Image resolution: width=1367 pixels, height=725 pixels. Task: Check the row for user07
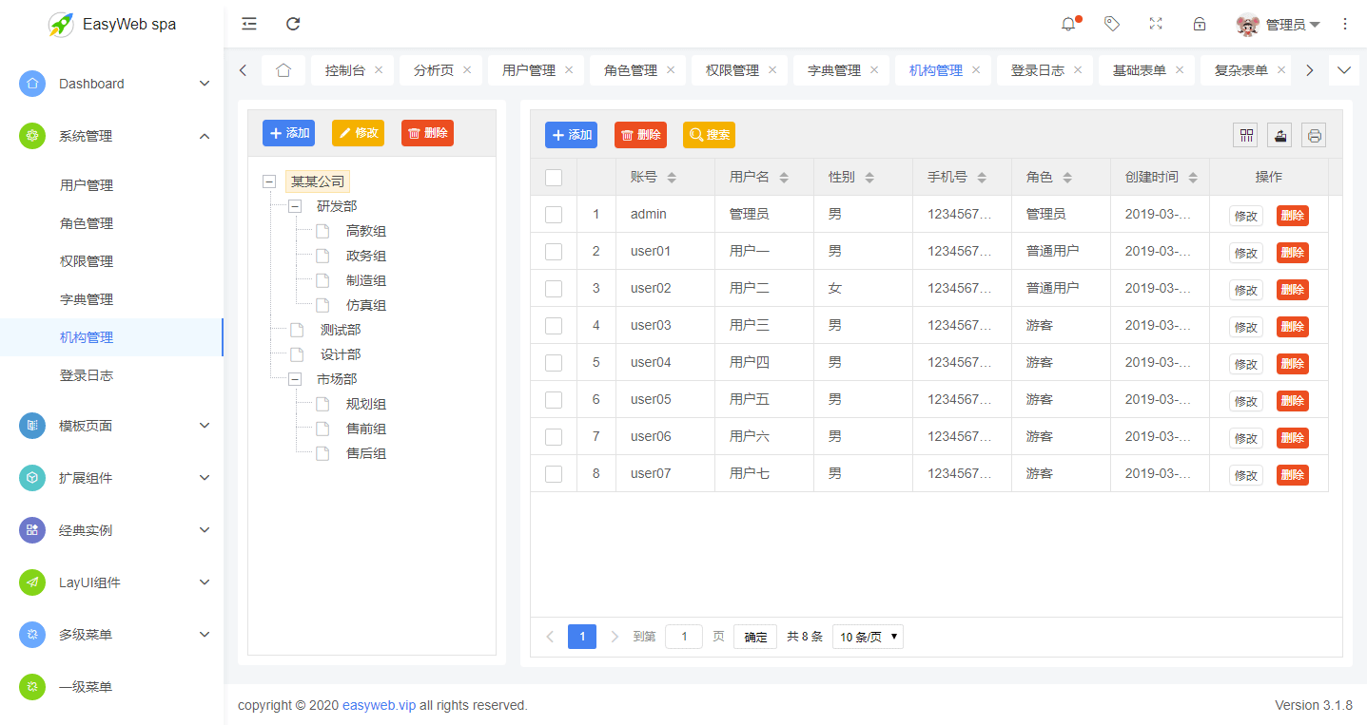554,474
